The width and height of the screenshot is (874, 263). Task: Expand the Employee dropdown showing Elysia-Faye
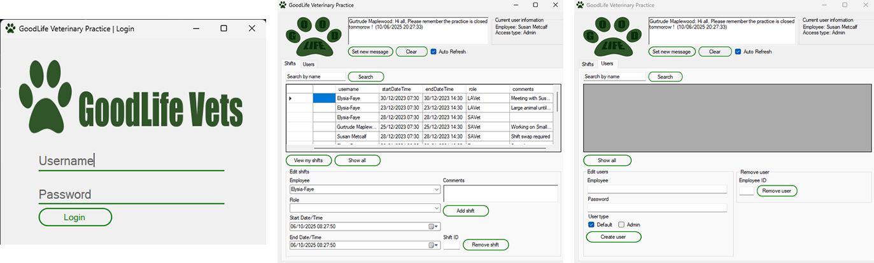pyautogui.click(x=436, y=189)
